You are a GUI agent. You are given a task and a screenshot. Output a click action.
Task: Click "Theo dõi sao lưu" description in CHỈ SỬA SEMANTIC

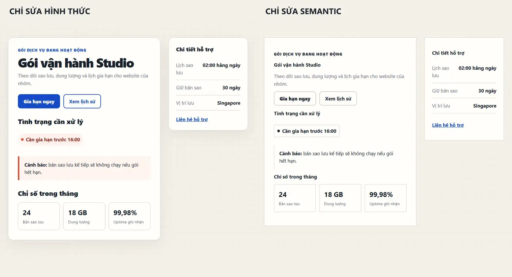point(339,80)
